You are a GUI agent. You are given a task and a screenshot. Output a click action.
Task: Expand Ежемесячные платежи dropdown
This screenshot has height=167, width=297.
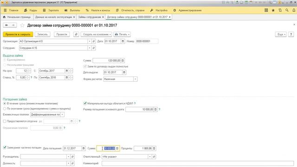62,115
